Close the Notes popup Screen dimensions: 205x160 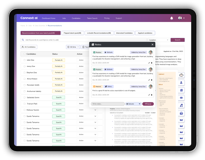click(152, 45)
